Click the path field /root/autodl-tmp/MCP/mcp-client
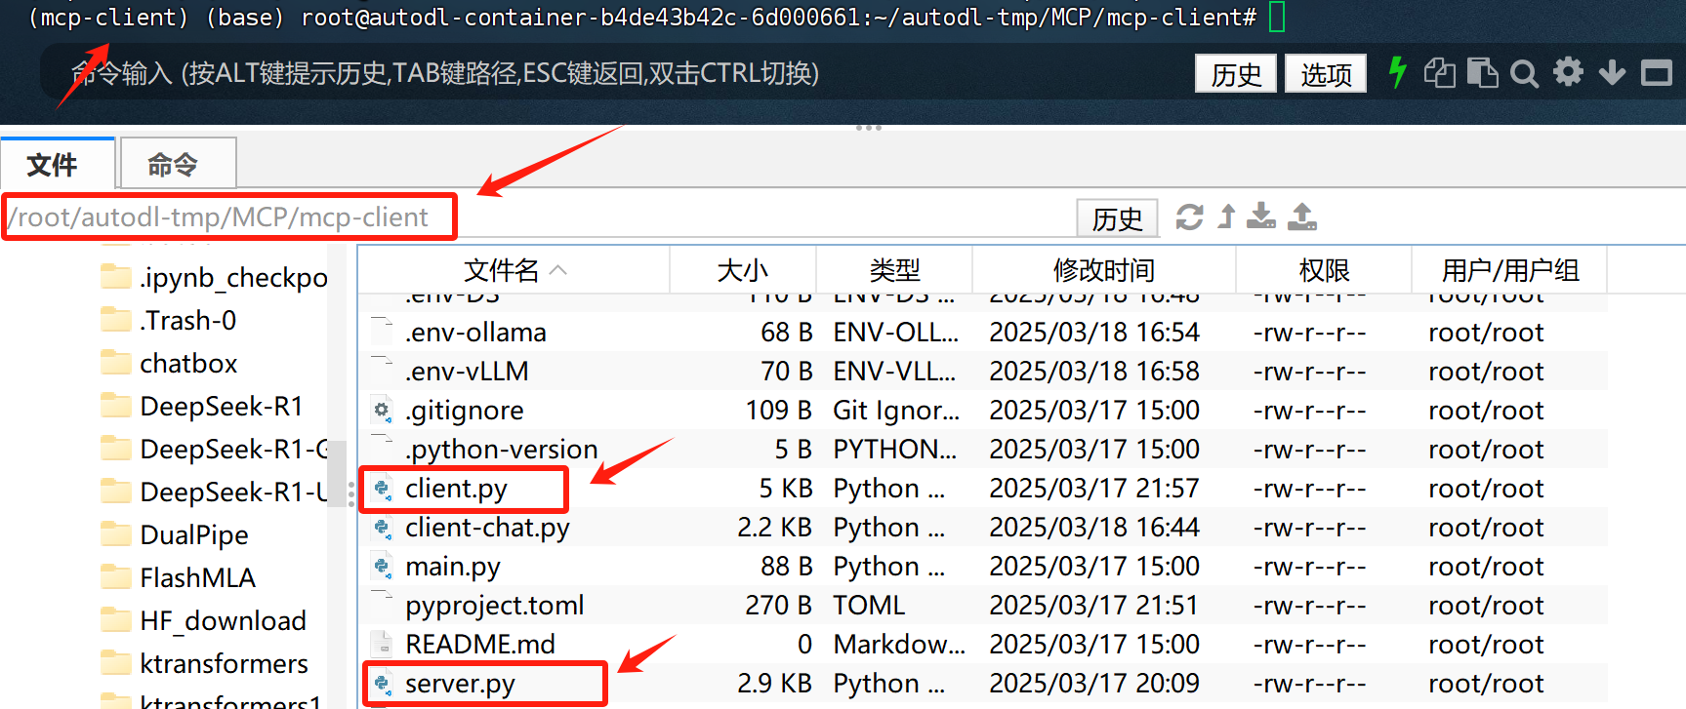Viewport: 1686px width, 709px height. click(228, 217)
